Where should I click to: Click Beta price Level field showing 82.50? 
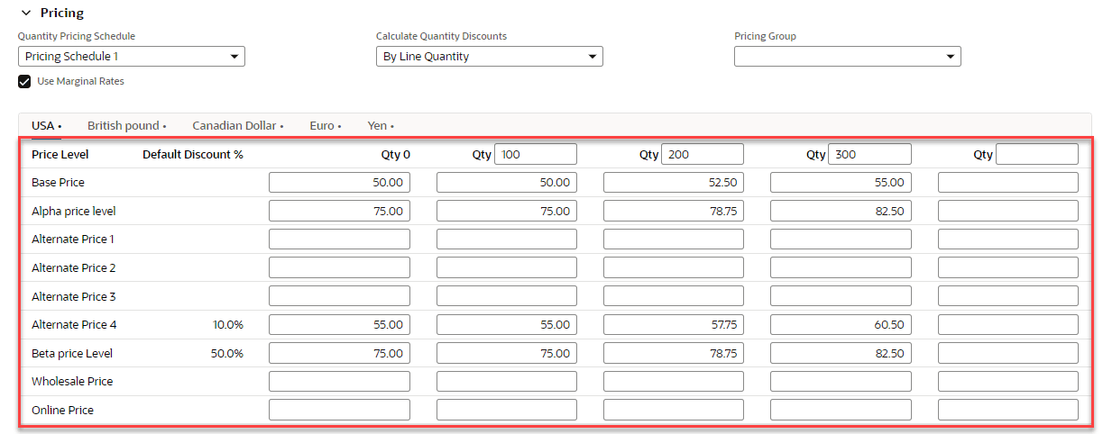click(x=841, y=353)
